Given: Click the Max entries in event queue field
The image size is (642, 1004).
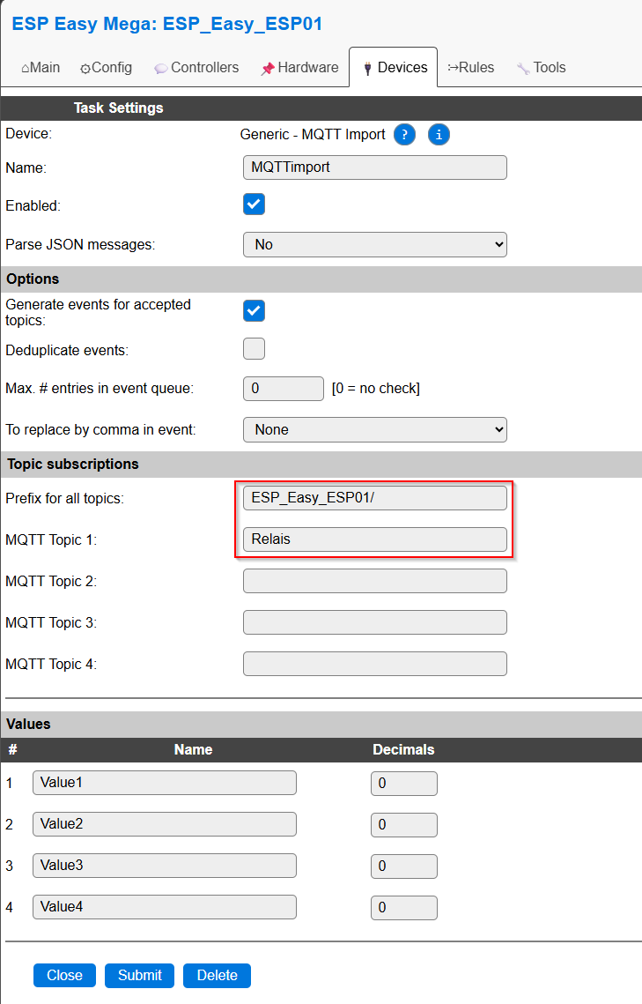Looking at the screenshot, I should coord(283,389).
